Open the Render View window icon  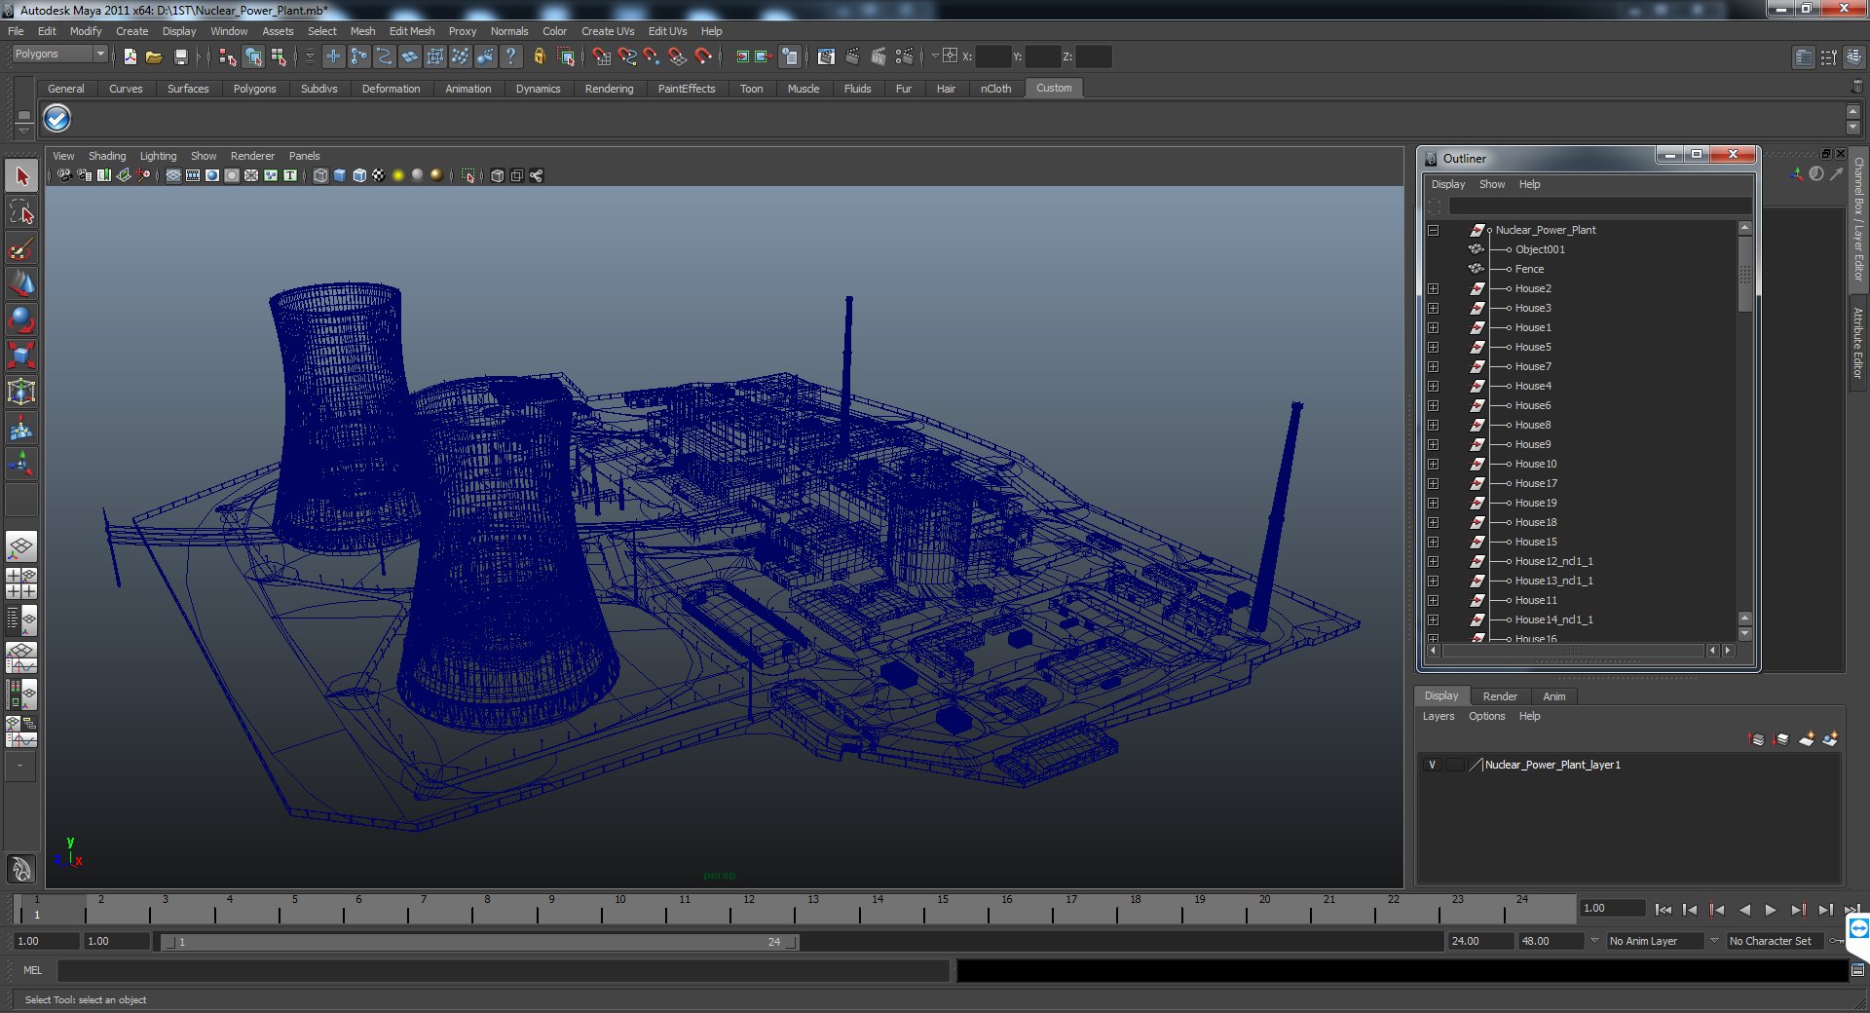[826, 56]
